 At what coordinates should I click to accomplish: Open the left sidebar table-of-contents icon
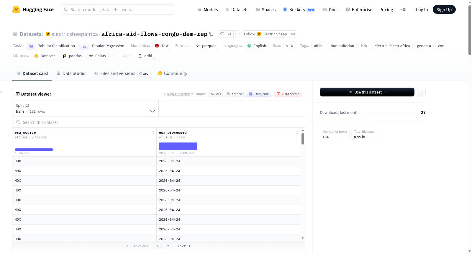click(x=1, y=91)
